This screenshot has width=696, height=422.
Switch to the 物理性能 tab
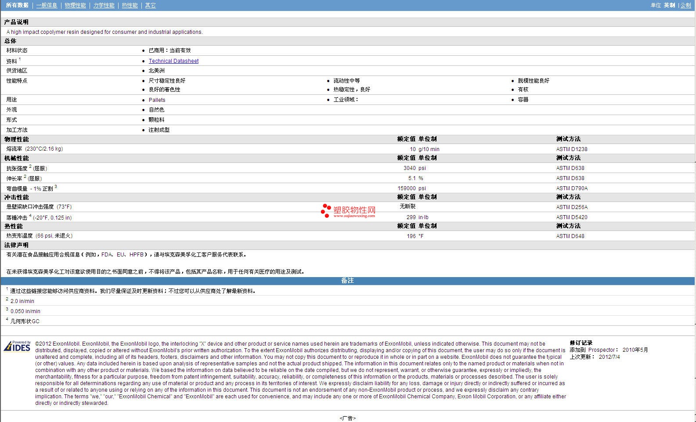pos(75,5)
